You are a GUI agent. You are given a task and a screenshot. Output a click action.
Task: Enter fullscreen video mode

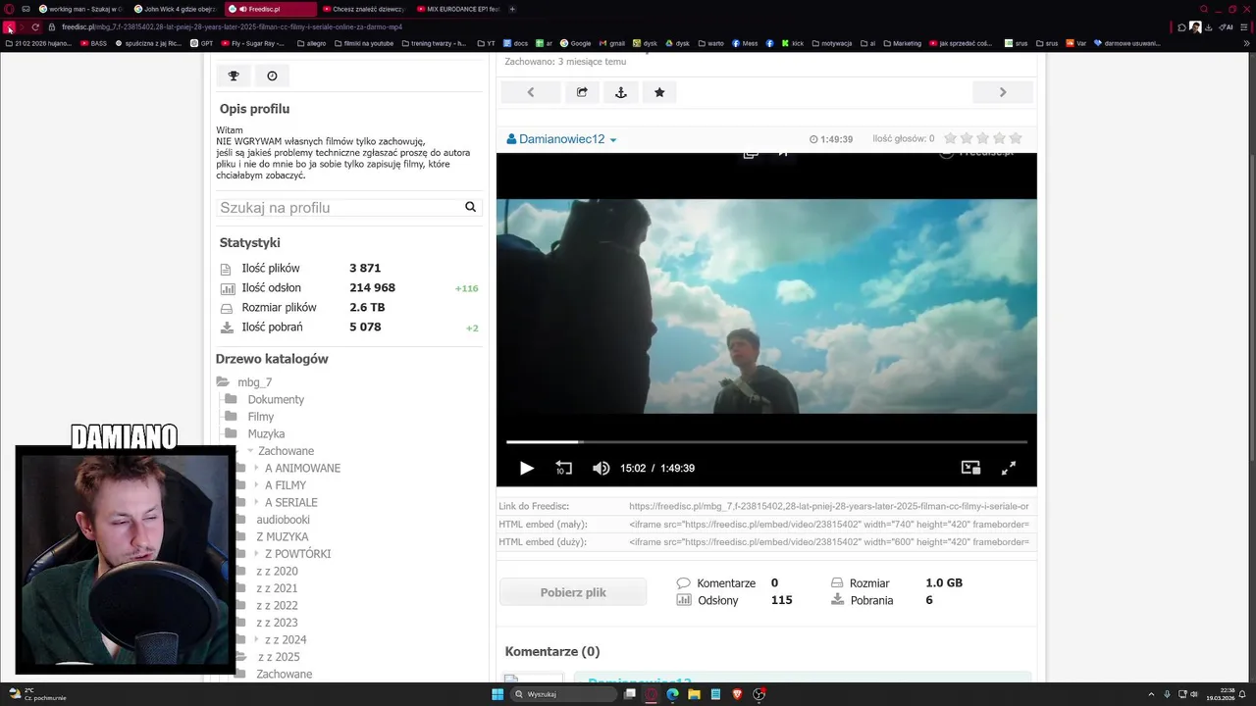(x=1008, y=469)
